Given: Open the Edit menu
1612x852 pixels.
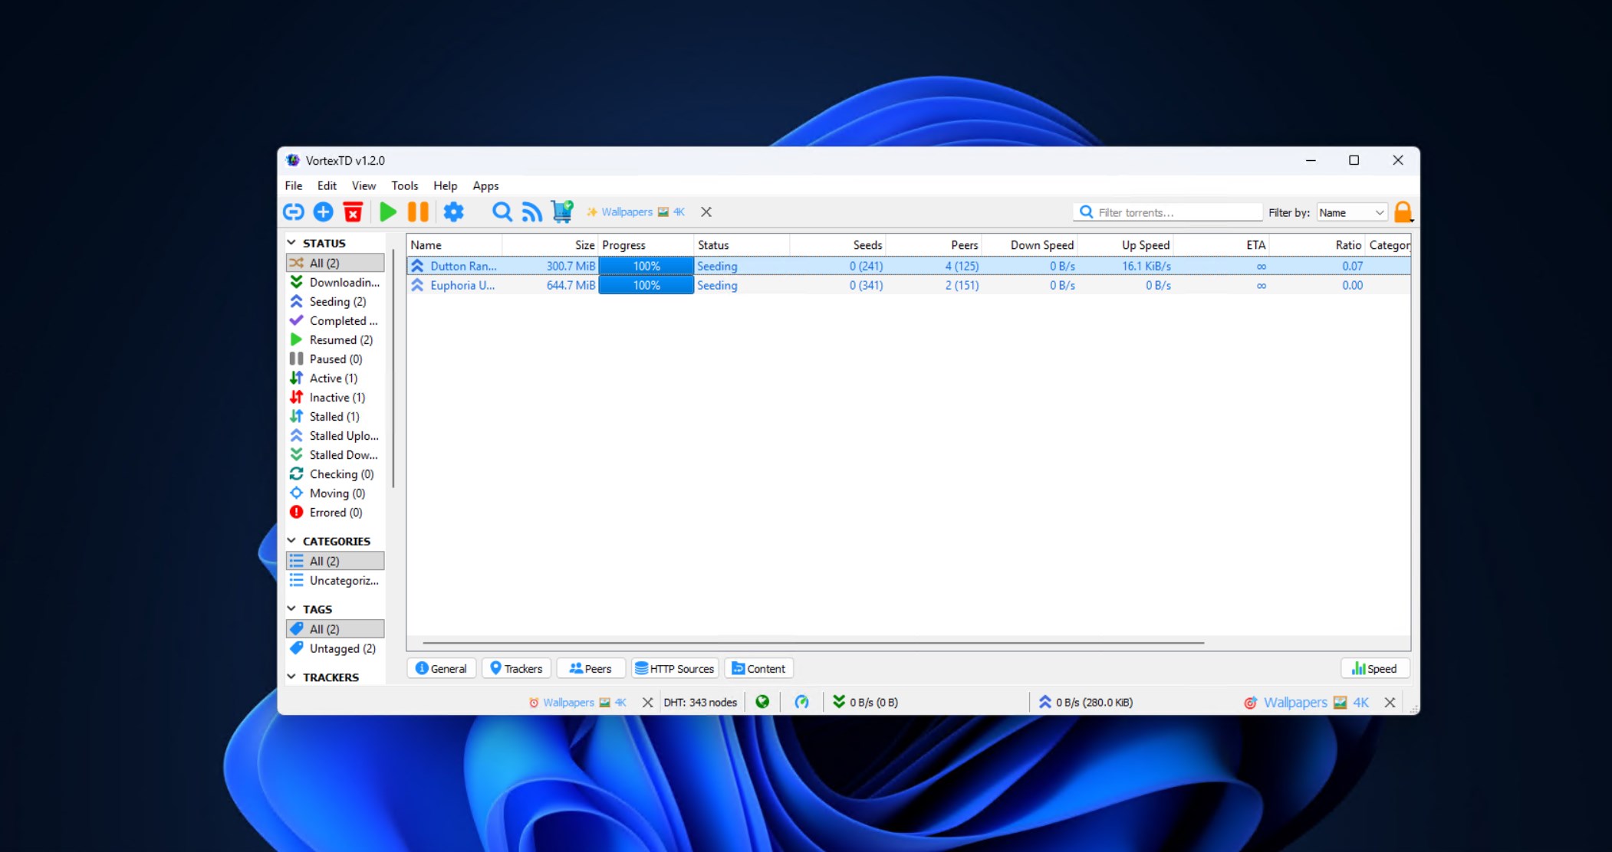Looking at the screenshot, I should pyautogui.click(x=327, y=185).
